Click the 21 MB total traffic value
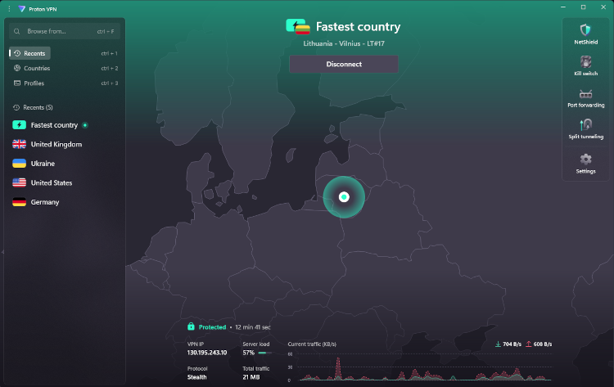The height and width of the screenshot is (387, 614). [251, 377]
